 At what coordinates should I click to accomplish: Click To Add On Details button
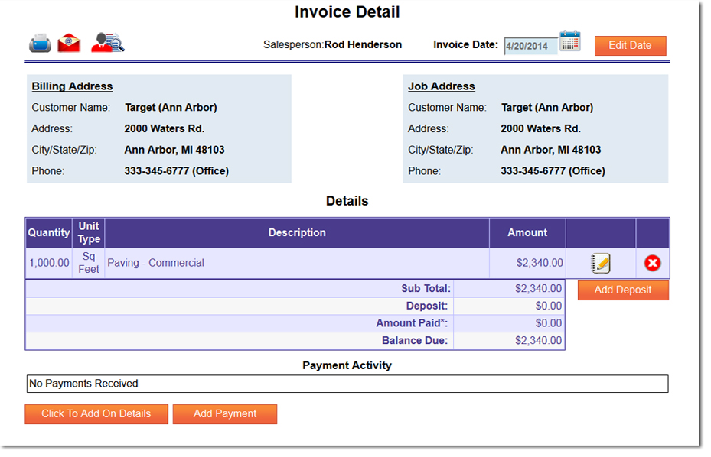96,414
